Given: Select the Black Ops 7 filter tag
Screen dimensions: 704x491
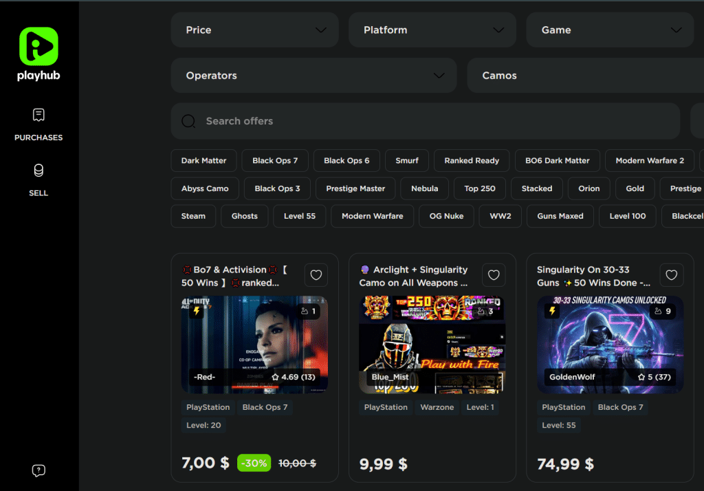Looking at the screenshot, I should 275,161.
